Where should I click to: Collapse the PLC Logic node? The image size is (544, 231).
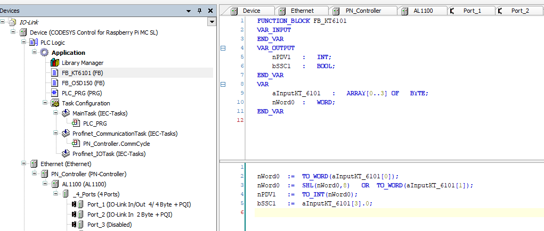23,42
